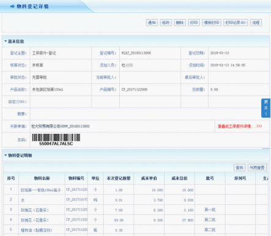This screenshot has height=236, width=271.
Task: Click the 吨 unit cell in row 2
Action: (x=95, y=200)
